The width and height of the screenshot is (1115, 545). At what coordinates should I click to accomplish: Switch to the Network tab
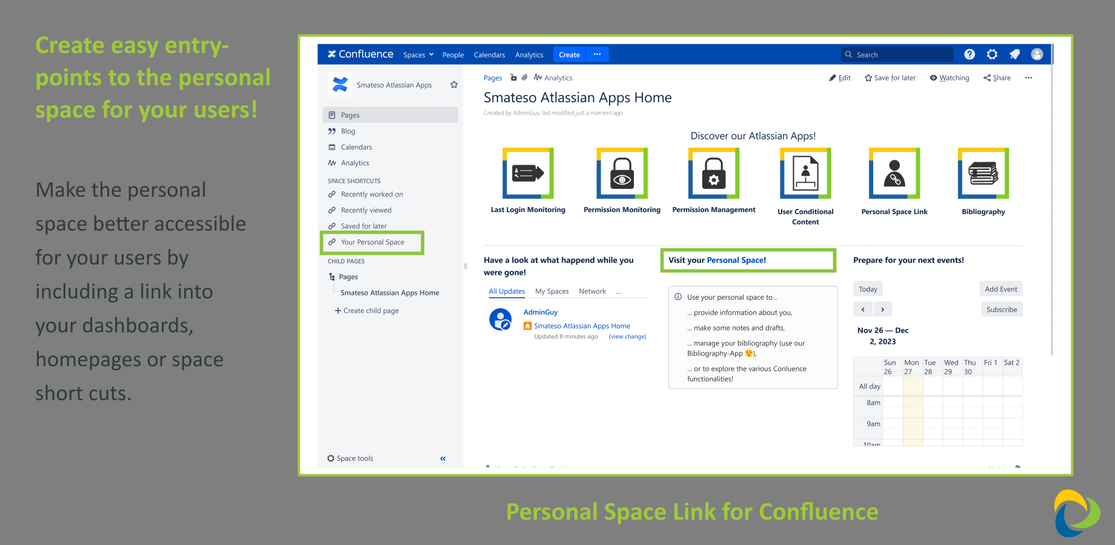[592, 292]
